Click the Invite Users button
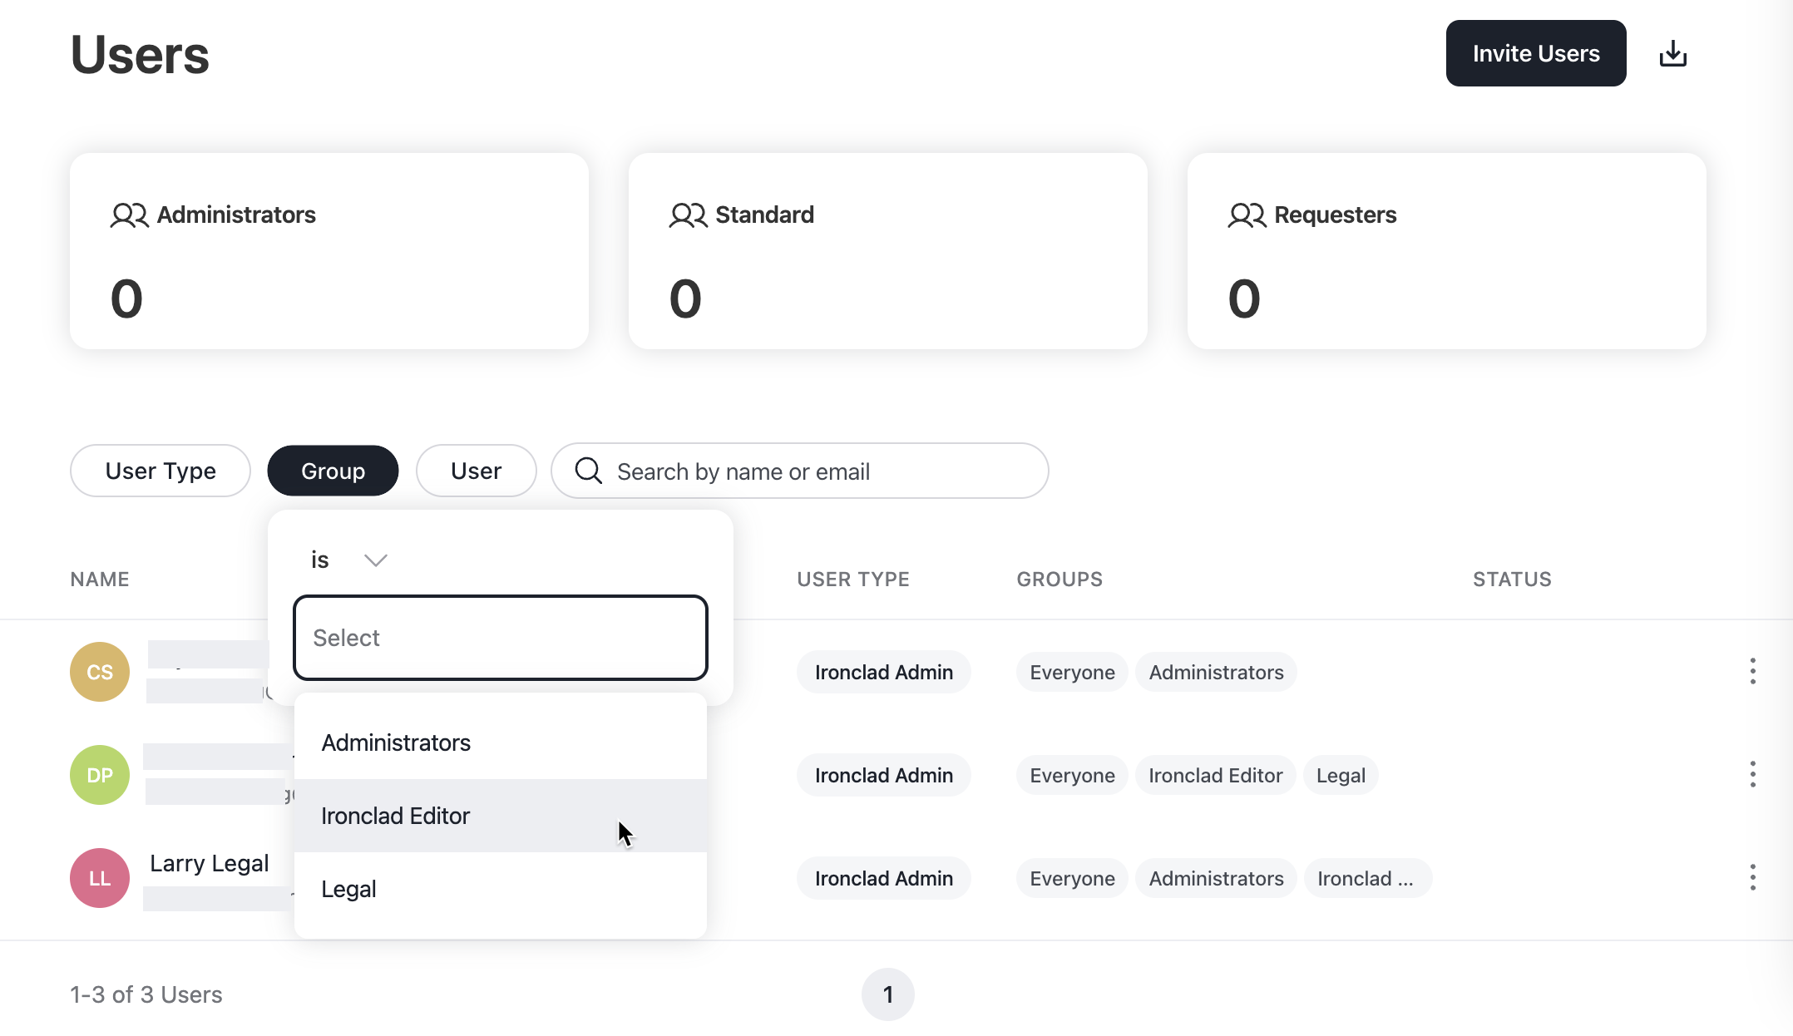This screenshot has width=1793, height=1036. click(x=1536, y=53)
